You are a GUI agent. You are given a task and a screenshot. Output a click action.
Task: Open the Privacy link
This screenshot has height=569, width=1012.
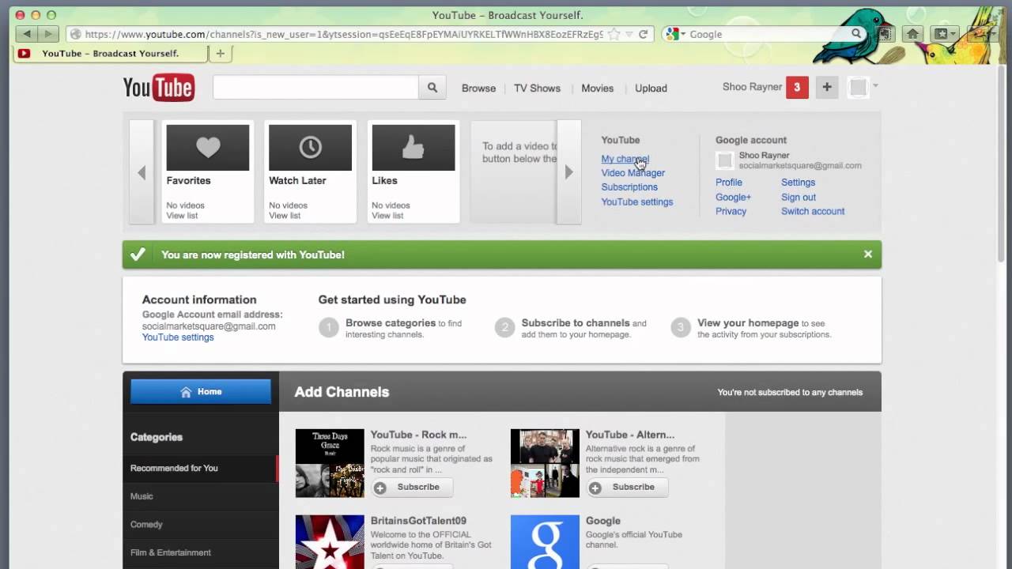tap(731, 212)
